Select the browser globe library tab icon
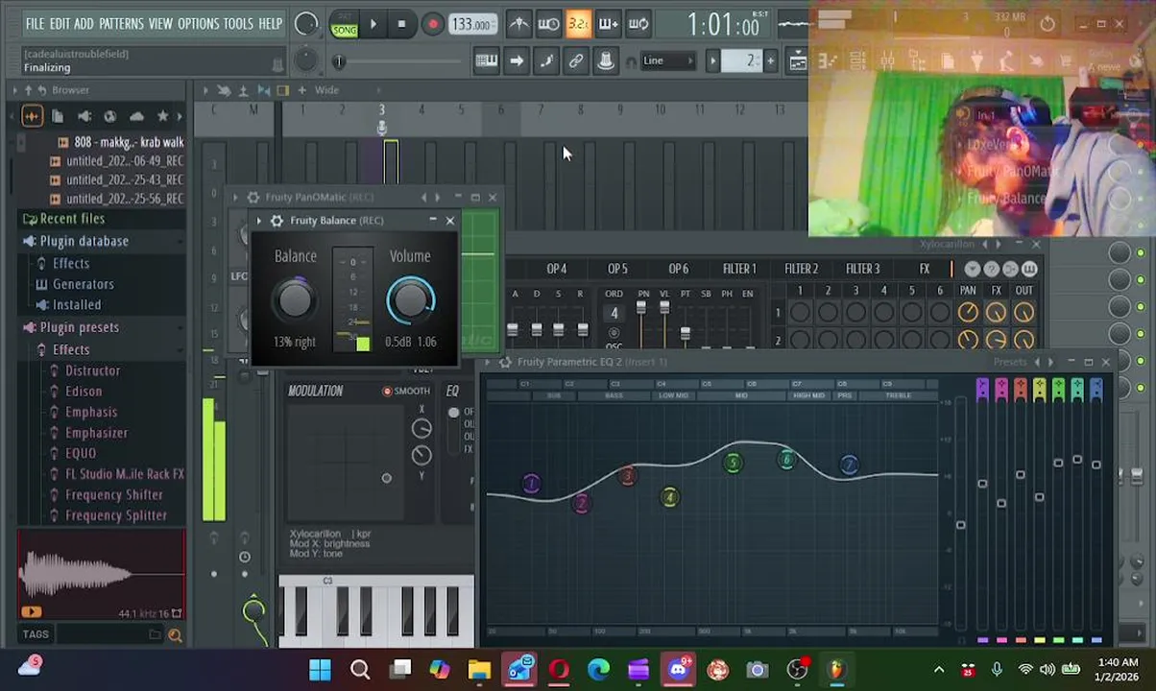 (x=109, y=116)
